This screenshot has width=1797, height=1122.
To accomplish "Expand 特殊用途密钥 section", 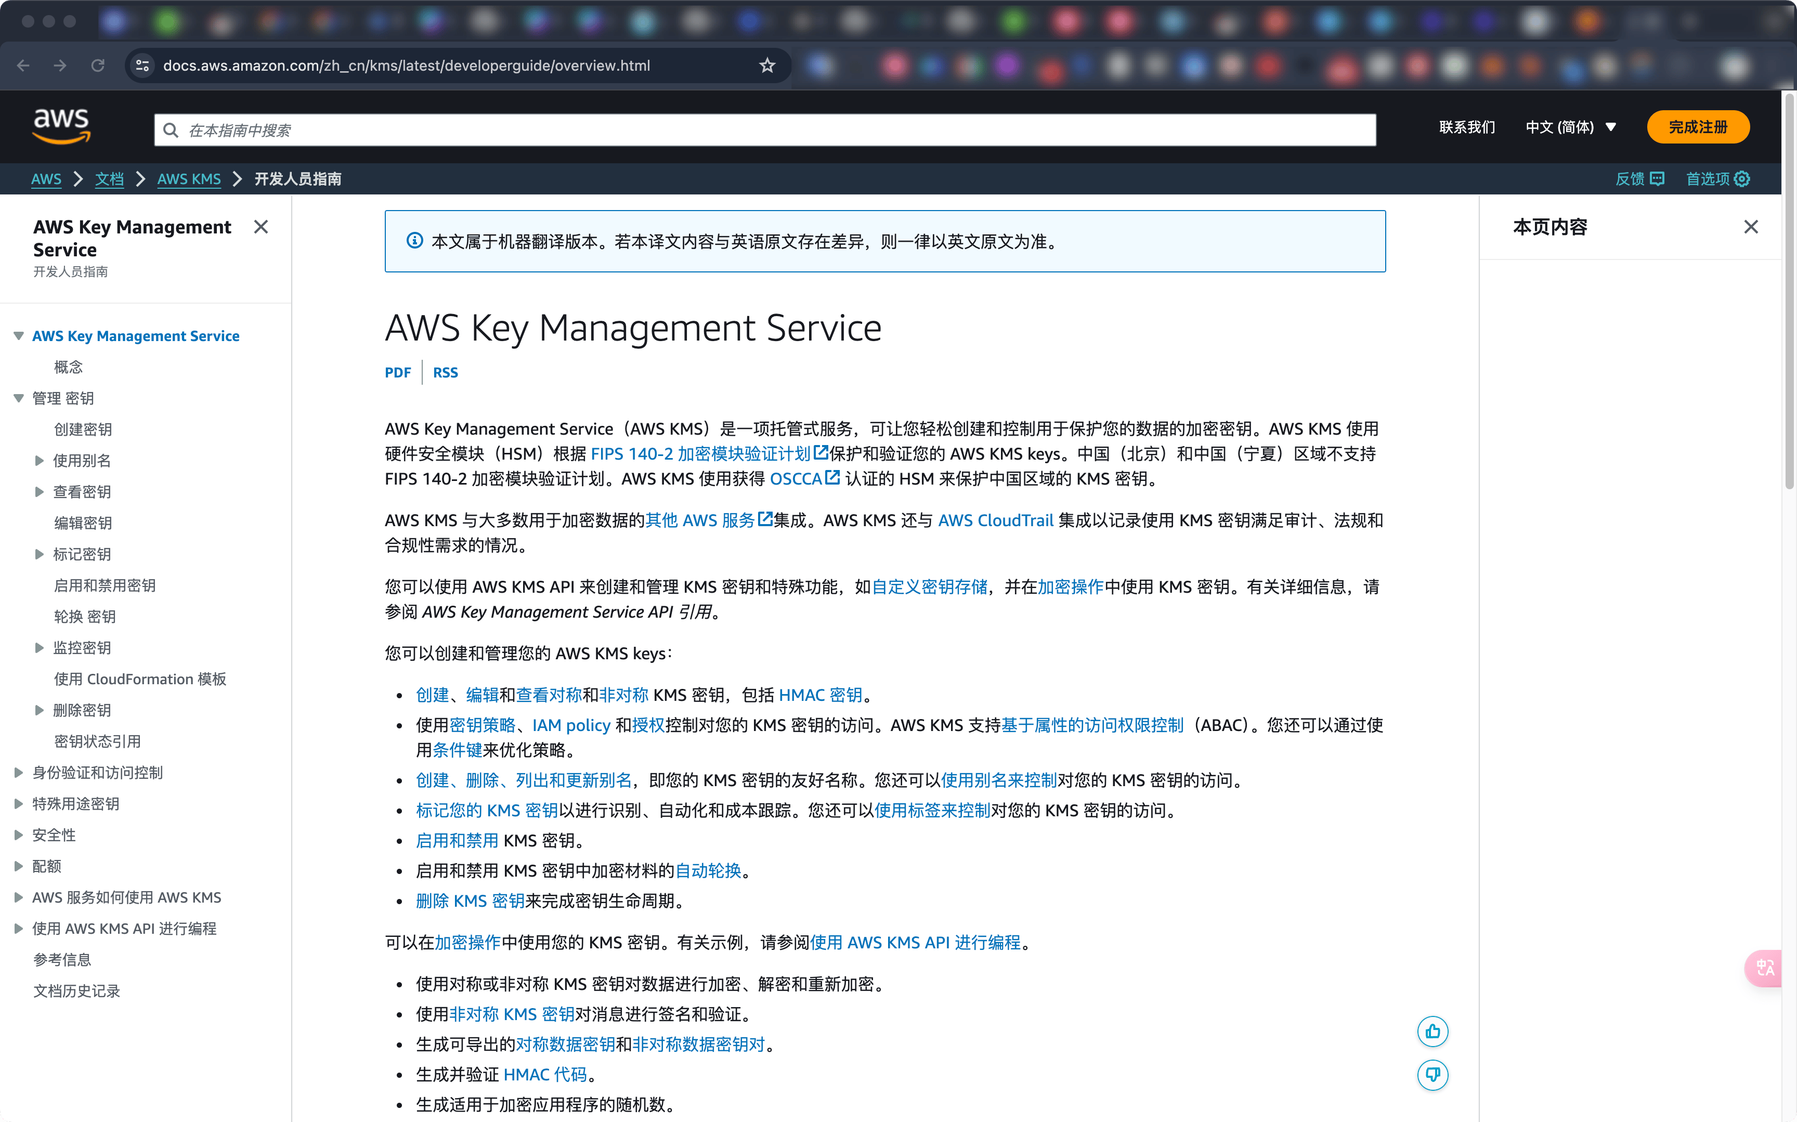I will point(19,804).
